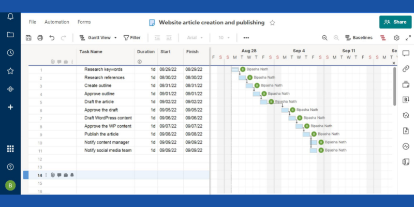Open the Conversations panel icon
Image resolution: width=414 pixels, height=207 pixels.
[x=406, y=54]
